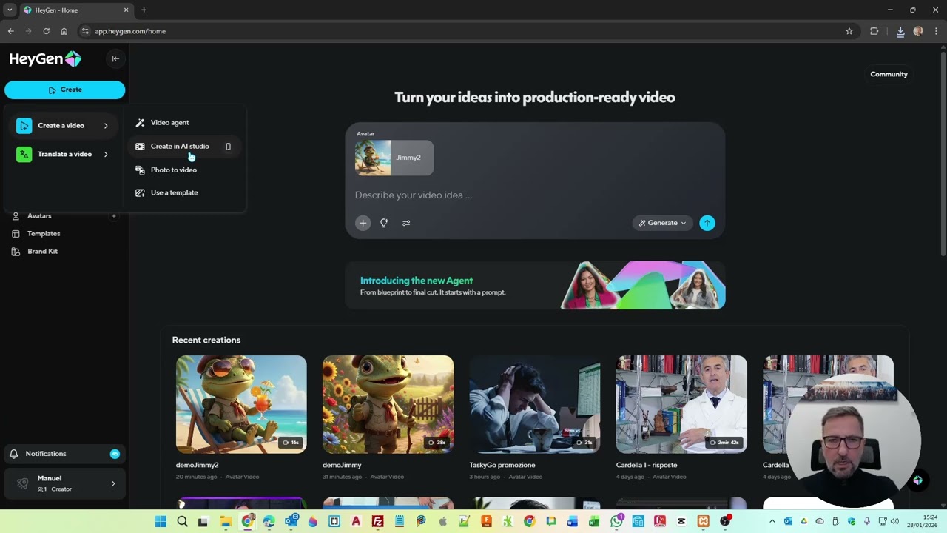
Task: Open WhatsApp from the taskbar
Action: [616, 522]
